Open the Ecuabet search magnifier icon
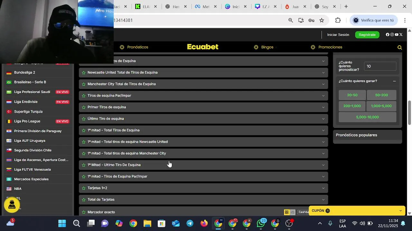The width and height of the screenshot is (412, 231). pyautogui.click(x=400, y=47)
